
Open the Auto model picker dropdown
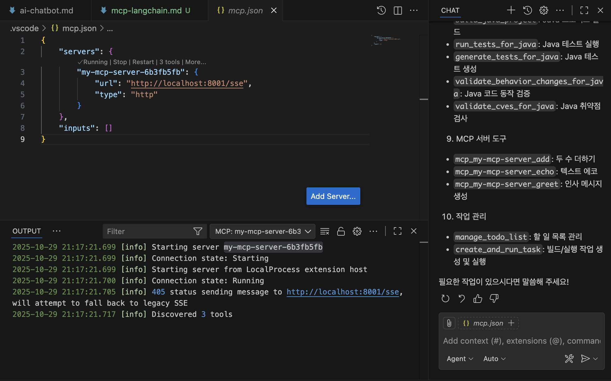click(x=494, y=359)
